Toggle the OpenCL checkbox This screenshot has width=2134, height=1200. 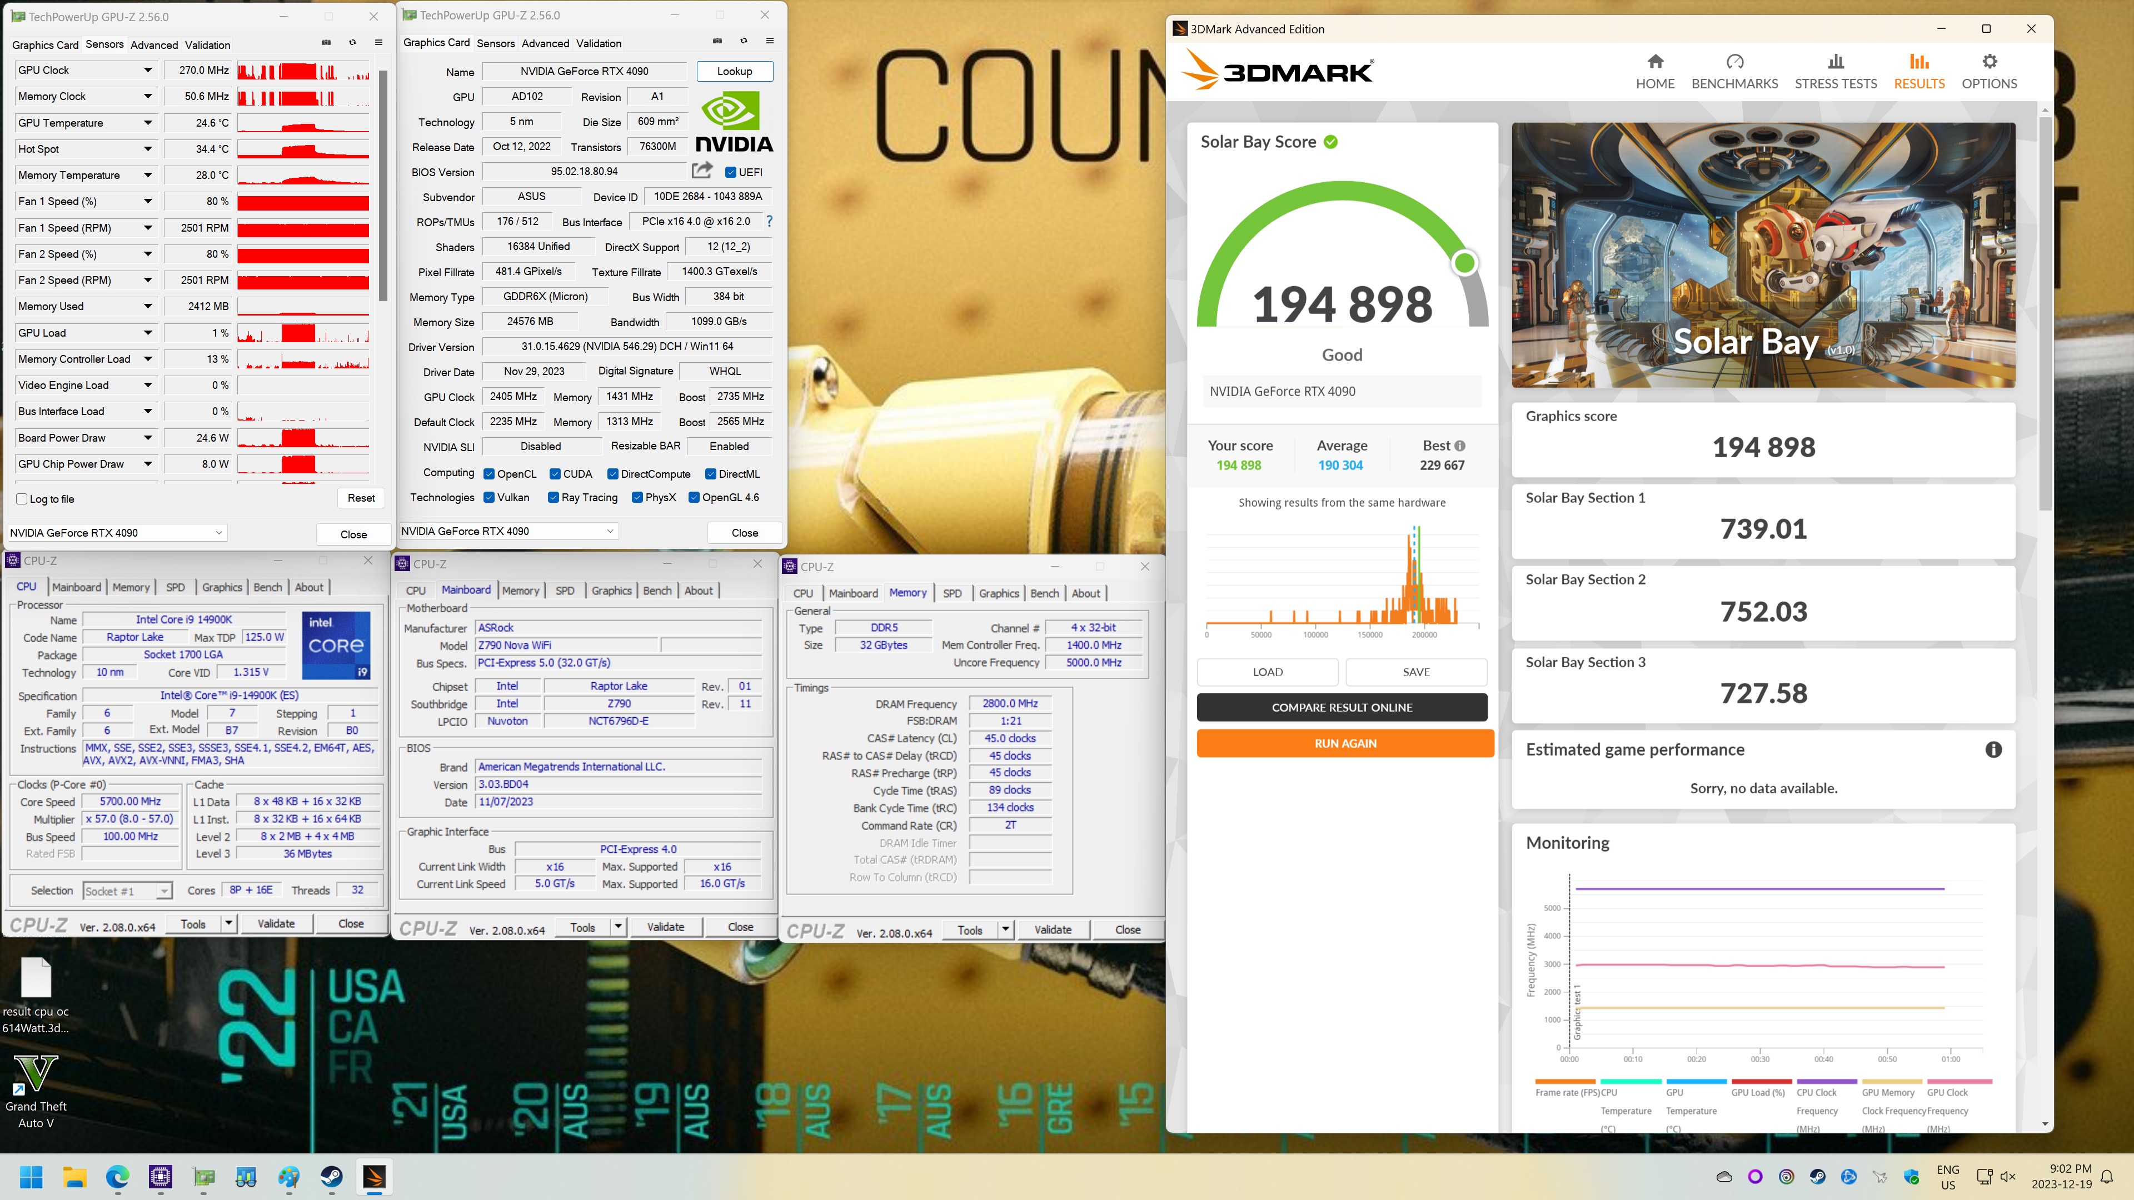point(489,474)
